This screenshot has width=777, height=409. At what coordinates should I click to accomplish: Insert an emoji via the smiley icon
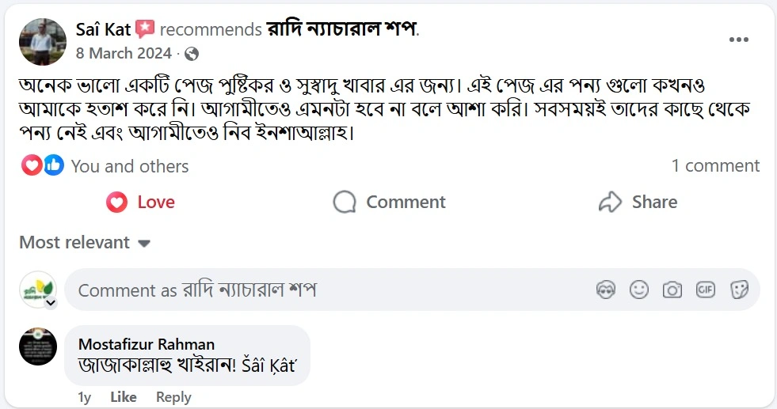tap(639, 290)
